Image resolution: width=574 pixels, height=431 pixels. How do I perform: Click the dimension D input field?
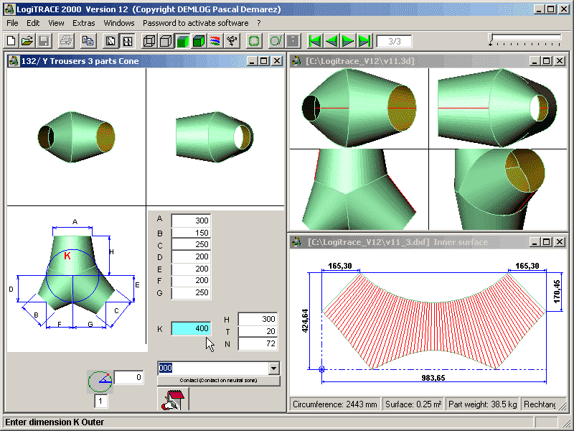point(191,256)
